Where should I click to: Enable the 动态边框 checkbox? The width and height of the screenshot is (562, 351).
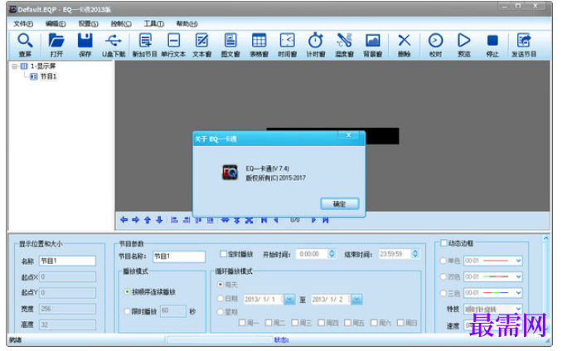pyautogui.click(x=443, y=243)
